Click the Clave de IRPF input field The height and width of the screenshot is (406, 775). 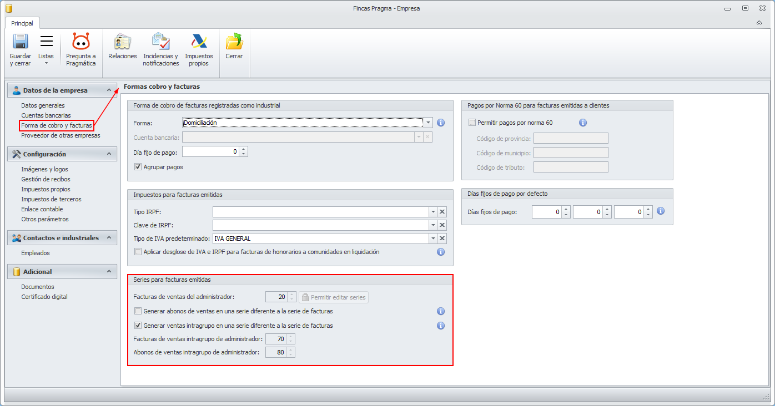[x=320, y=225]
